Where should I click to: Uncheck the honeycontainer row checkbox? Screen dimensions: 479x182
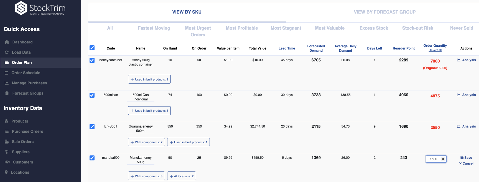pos(92,60)
